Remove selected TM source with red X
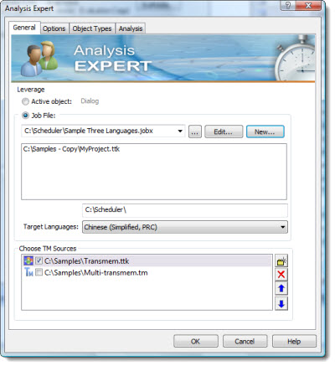 [x=281, y=275]
